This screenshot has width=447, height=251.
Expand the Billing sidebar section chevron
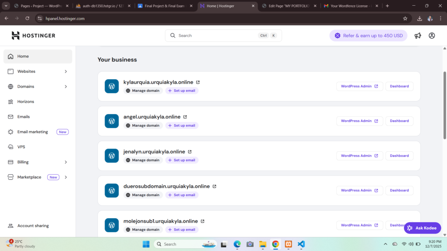(66, 162)
